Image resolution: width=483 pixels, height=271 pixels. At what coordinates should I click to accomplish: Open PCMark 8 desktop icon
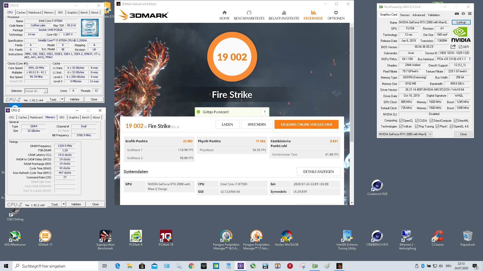[136, 238]
